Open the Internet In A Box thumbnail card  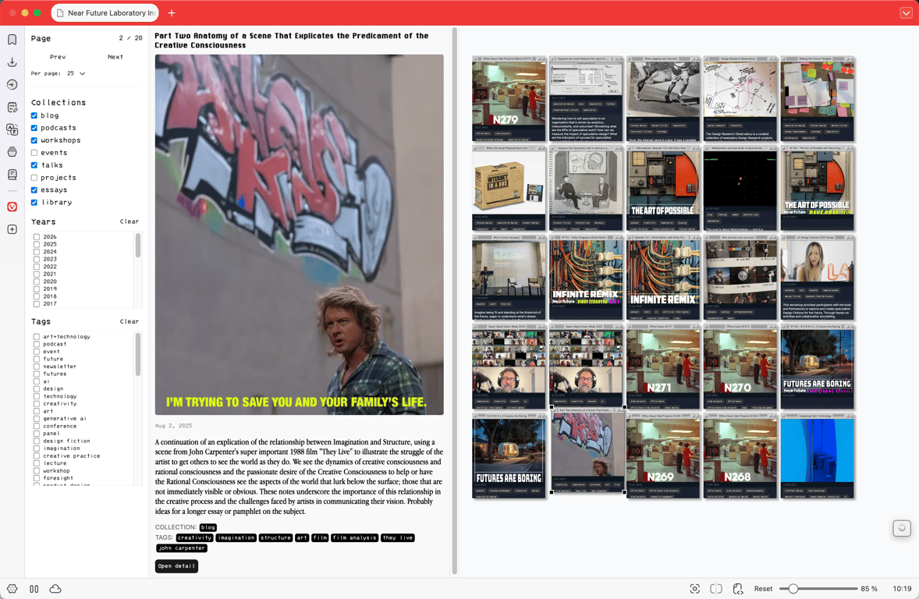(509, 188)
